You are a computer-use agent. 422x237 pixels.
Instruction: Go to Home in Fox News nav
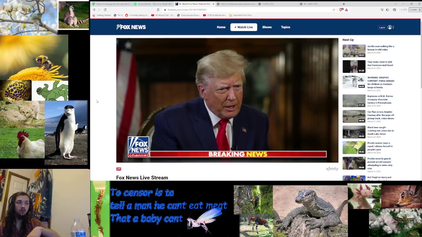[x=221, y=27]
